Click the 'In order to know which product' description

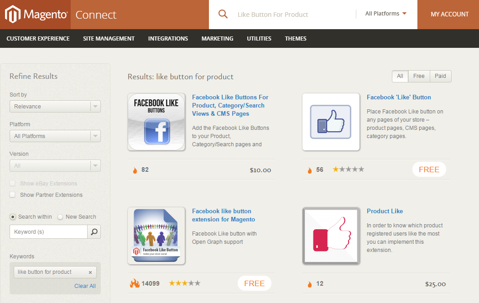[x=405, y=238]
